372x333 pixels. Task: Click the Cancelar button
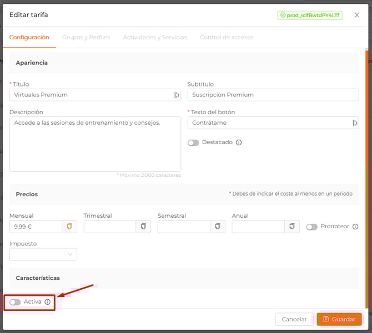point(294,319)
